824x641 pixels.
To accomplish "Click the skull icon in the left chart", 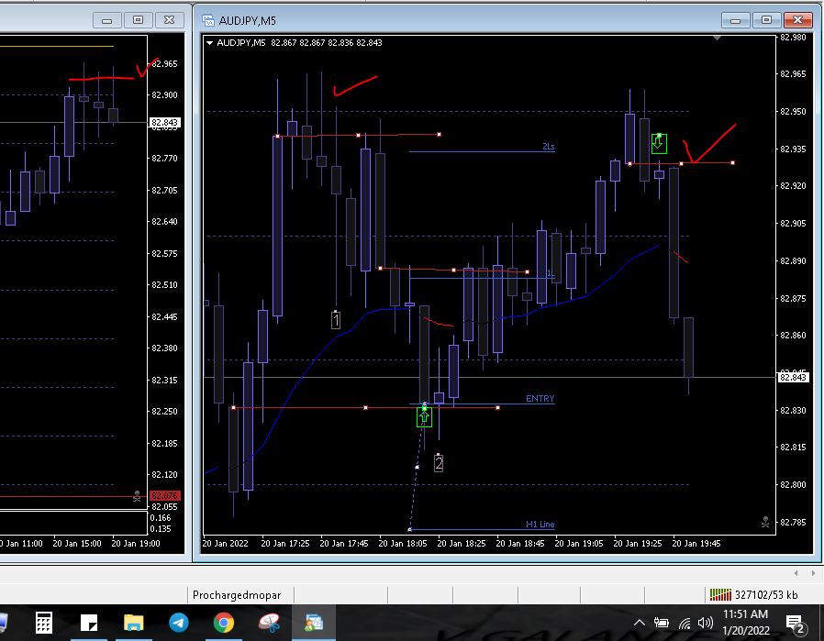I will 137,495.
